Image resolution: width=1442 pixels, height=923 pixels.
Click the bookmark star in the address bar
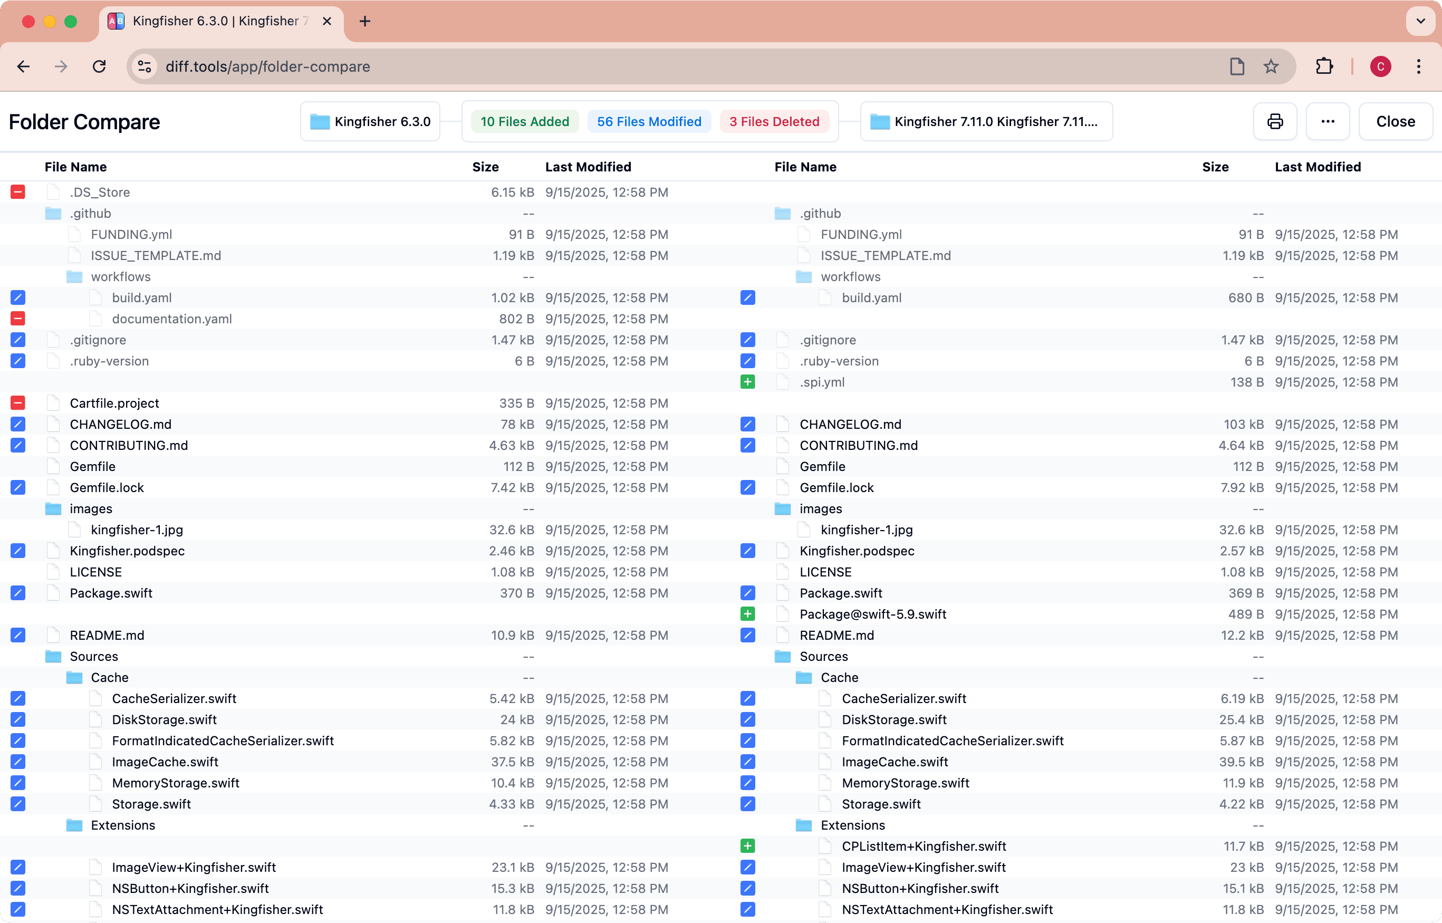(1271, 66)
